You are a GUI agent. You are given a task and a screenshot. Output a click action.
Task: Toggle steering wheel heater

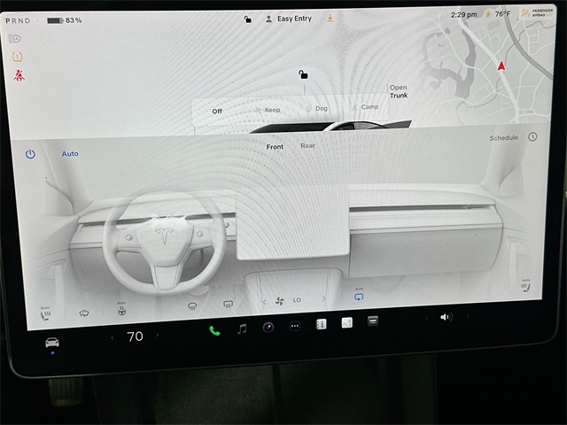[x=122, y=309]
